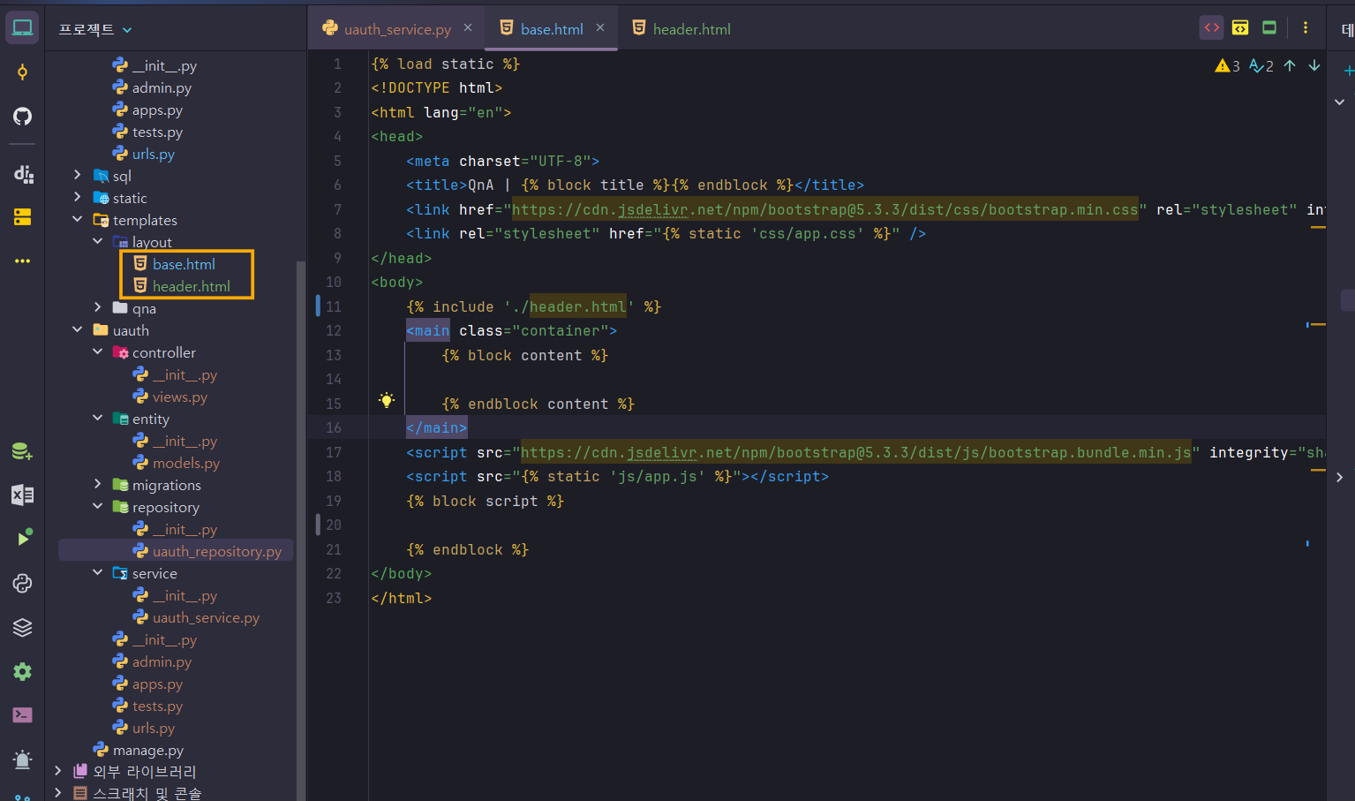Collapse the templates folder
The height and width of the screenshot is (801, 1355).
(x=77, y=219)
